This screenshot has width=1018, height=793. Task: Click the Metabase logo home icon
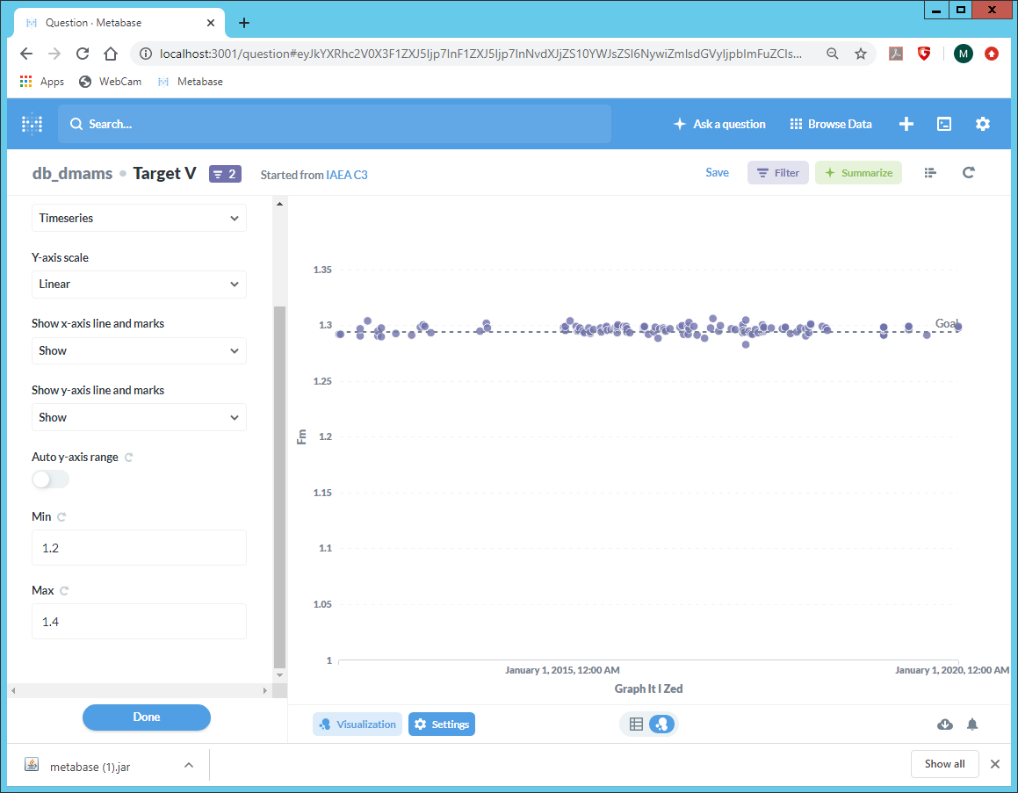tap(32, 124)
